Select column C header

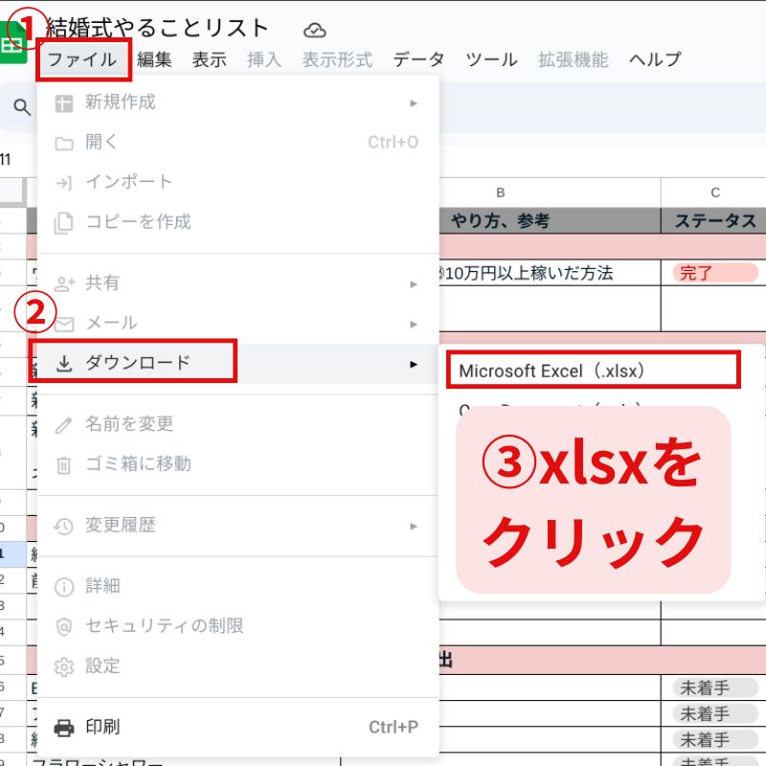pos(714,192)
